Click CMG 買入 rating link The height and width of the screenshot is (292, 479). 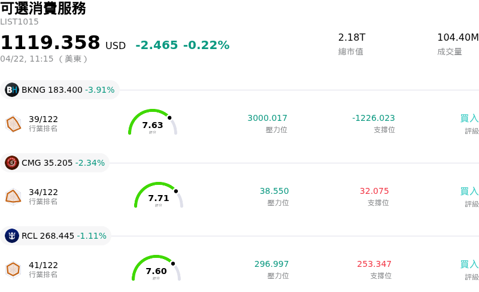pos(469,191)
